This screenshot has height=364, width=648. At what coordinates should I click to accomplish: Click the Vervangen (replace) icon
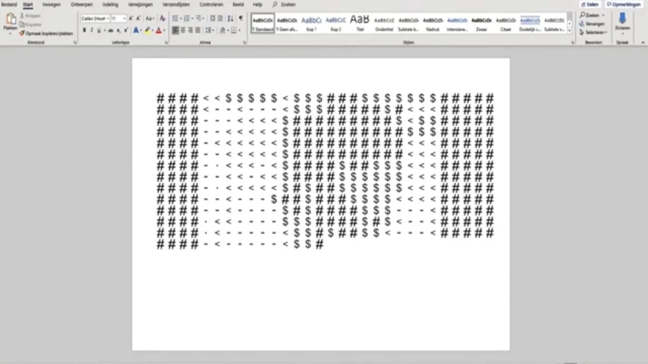[x=583, y=24]
